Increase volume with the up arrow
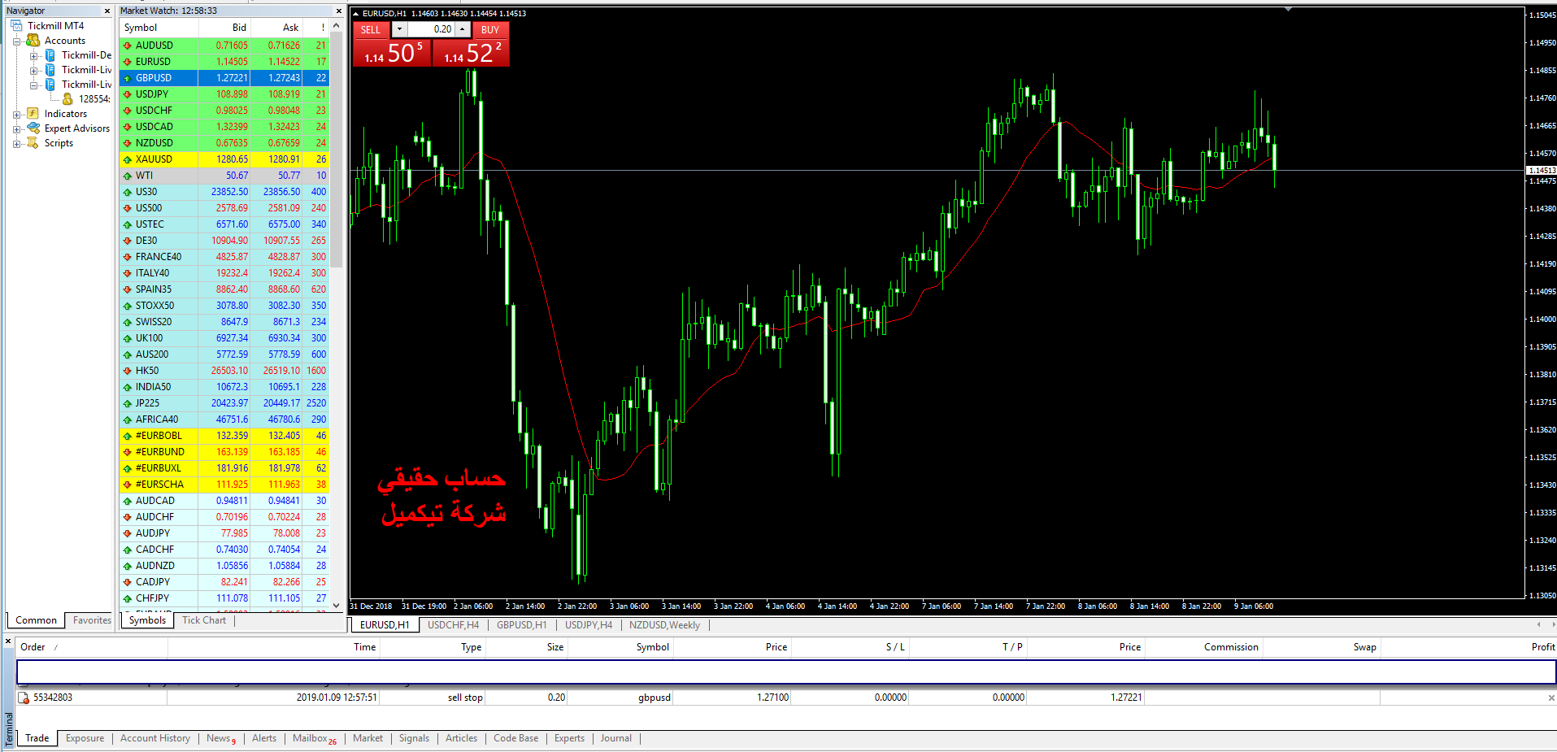 (x=462, y=29)
